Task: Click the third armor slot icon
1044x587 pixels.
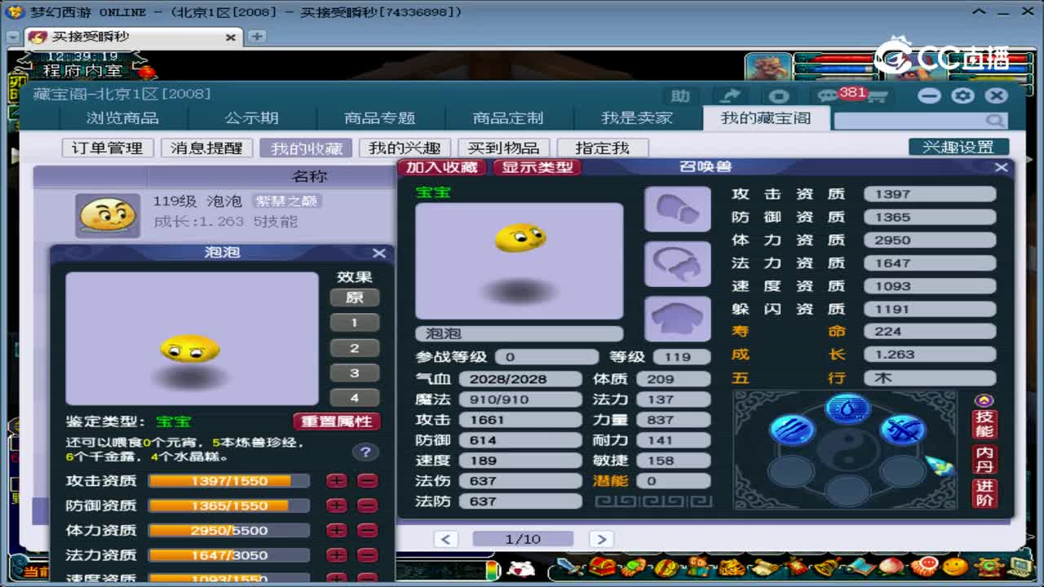Action: pos(678,319)
